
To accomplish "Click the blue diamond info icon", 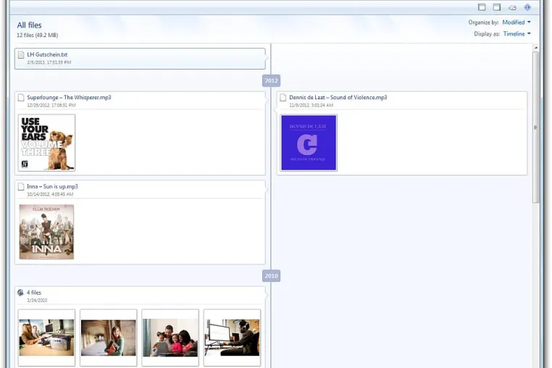I will point(527,7).
